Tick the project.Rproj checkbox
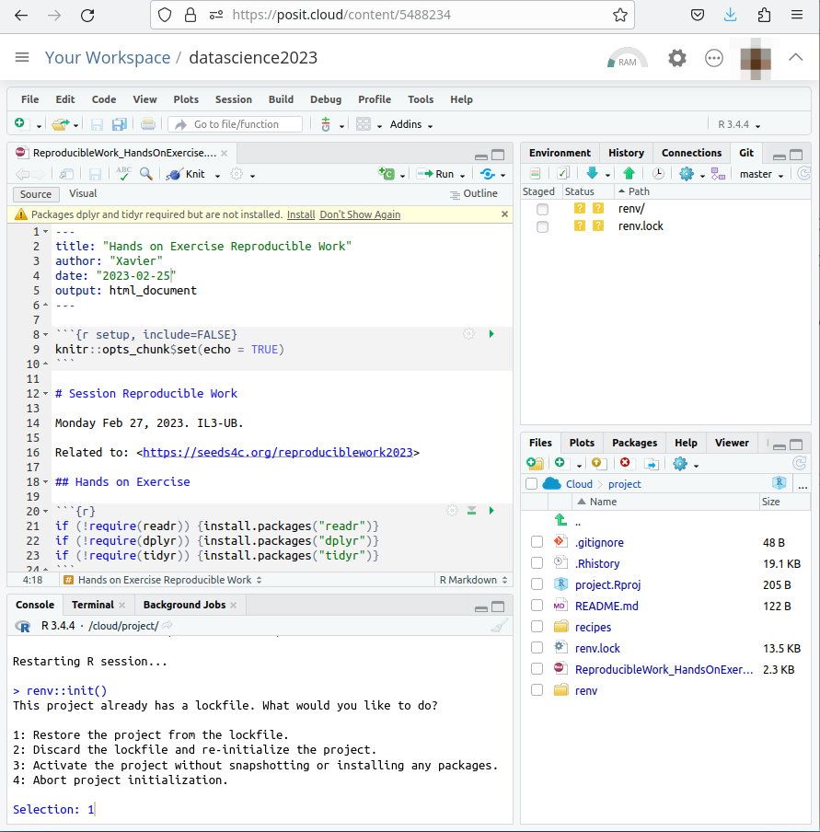 pyautogui.click(x=537, y=584)
